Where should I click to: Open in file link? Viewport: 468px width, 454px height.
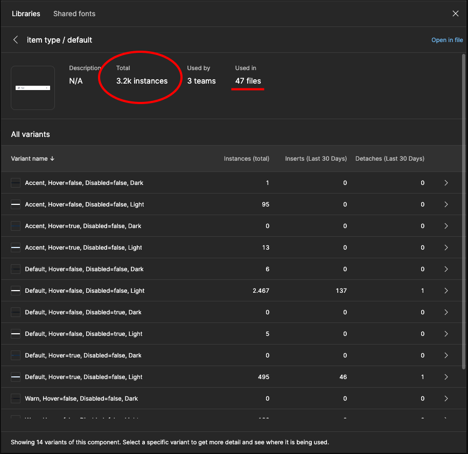point(447,40)
